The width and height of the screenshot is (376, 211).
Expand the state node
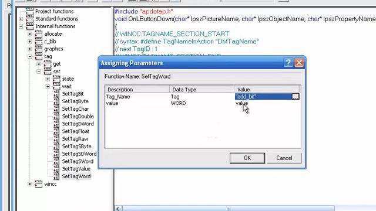[48, 79]
